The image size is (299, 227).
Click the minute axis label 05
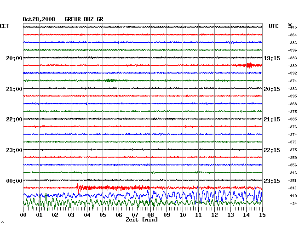103,215
